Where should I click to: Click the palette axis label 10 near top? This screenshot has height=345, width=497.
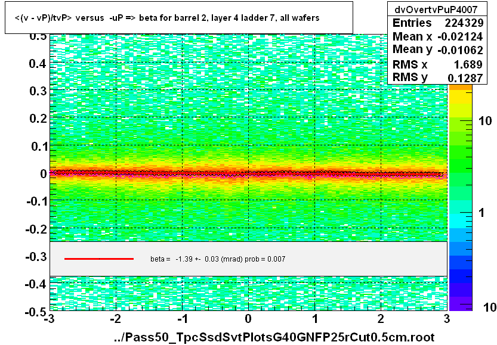click(x=485, y=120)
